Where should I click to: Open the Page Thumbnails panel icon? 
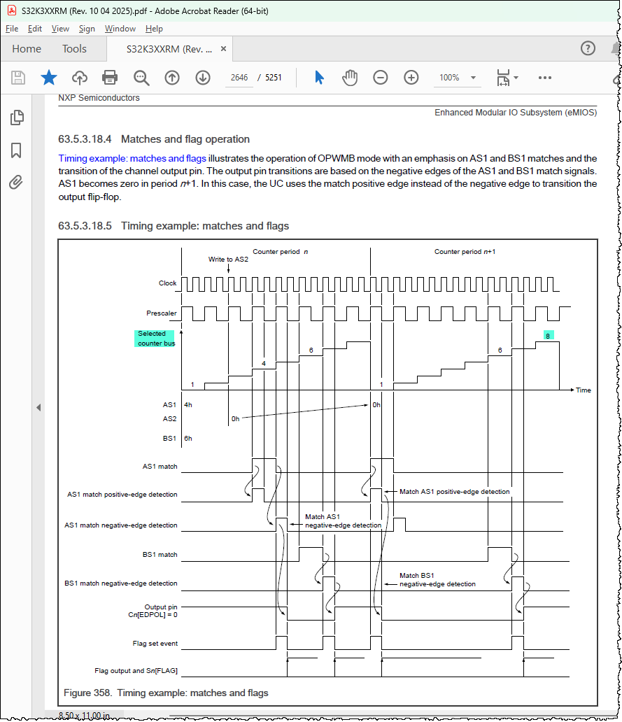tap(17, 118)
